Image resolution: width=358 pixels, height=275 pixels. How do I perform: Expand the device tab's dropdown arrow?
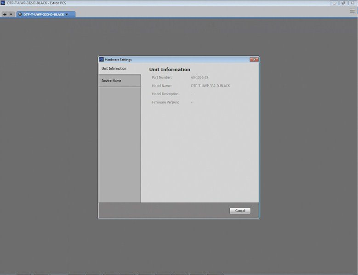click(x=67, y=14)
